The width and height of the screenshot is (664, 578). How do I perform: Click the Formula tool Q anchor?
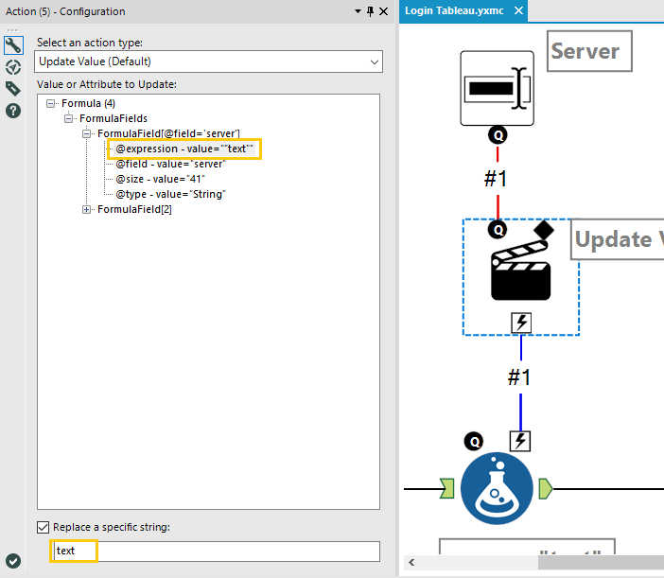click(x=474, y=442)
